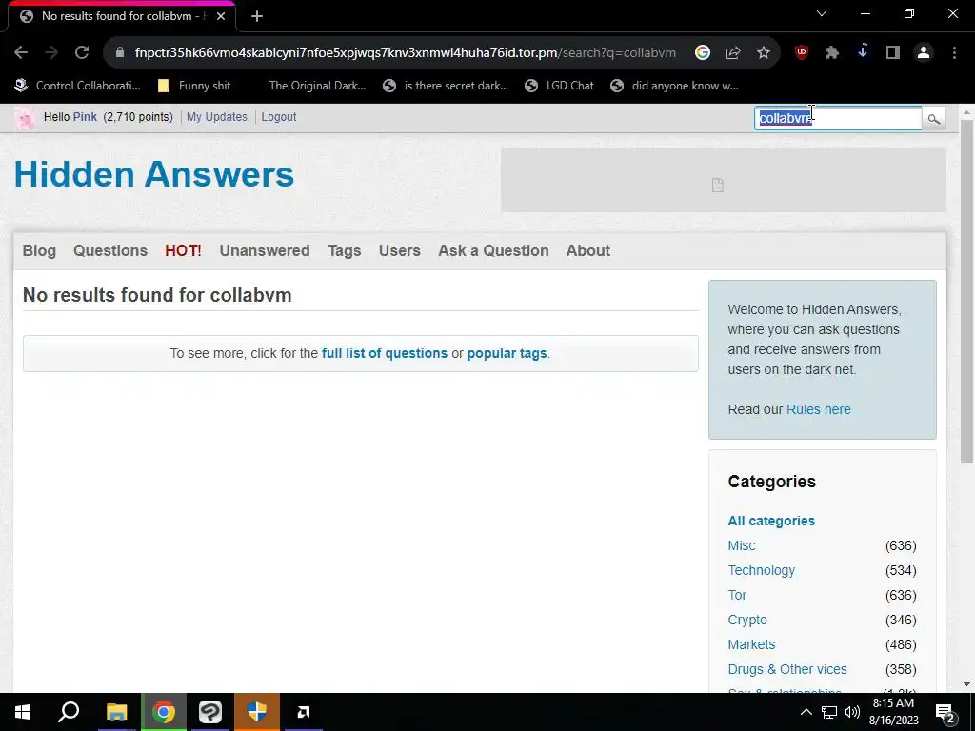Open Pink's profile link
Screen dimensions: 975x731
coord(85,117)
